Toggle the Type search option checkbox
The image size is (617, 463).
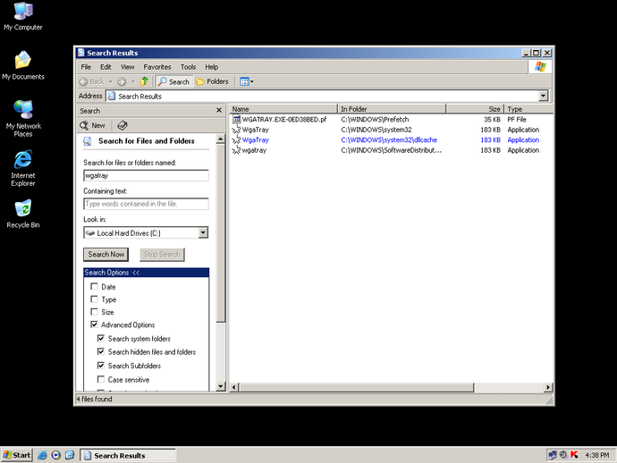click(x=95, y=299)
